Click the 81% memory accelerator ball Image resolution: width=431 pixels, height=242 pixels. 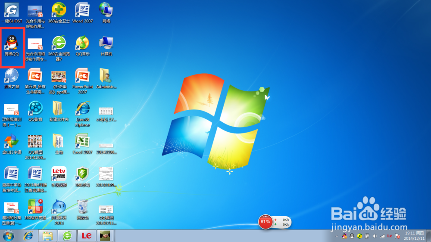click(265, 222)
